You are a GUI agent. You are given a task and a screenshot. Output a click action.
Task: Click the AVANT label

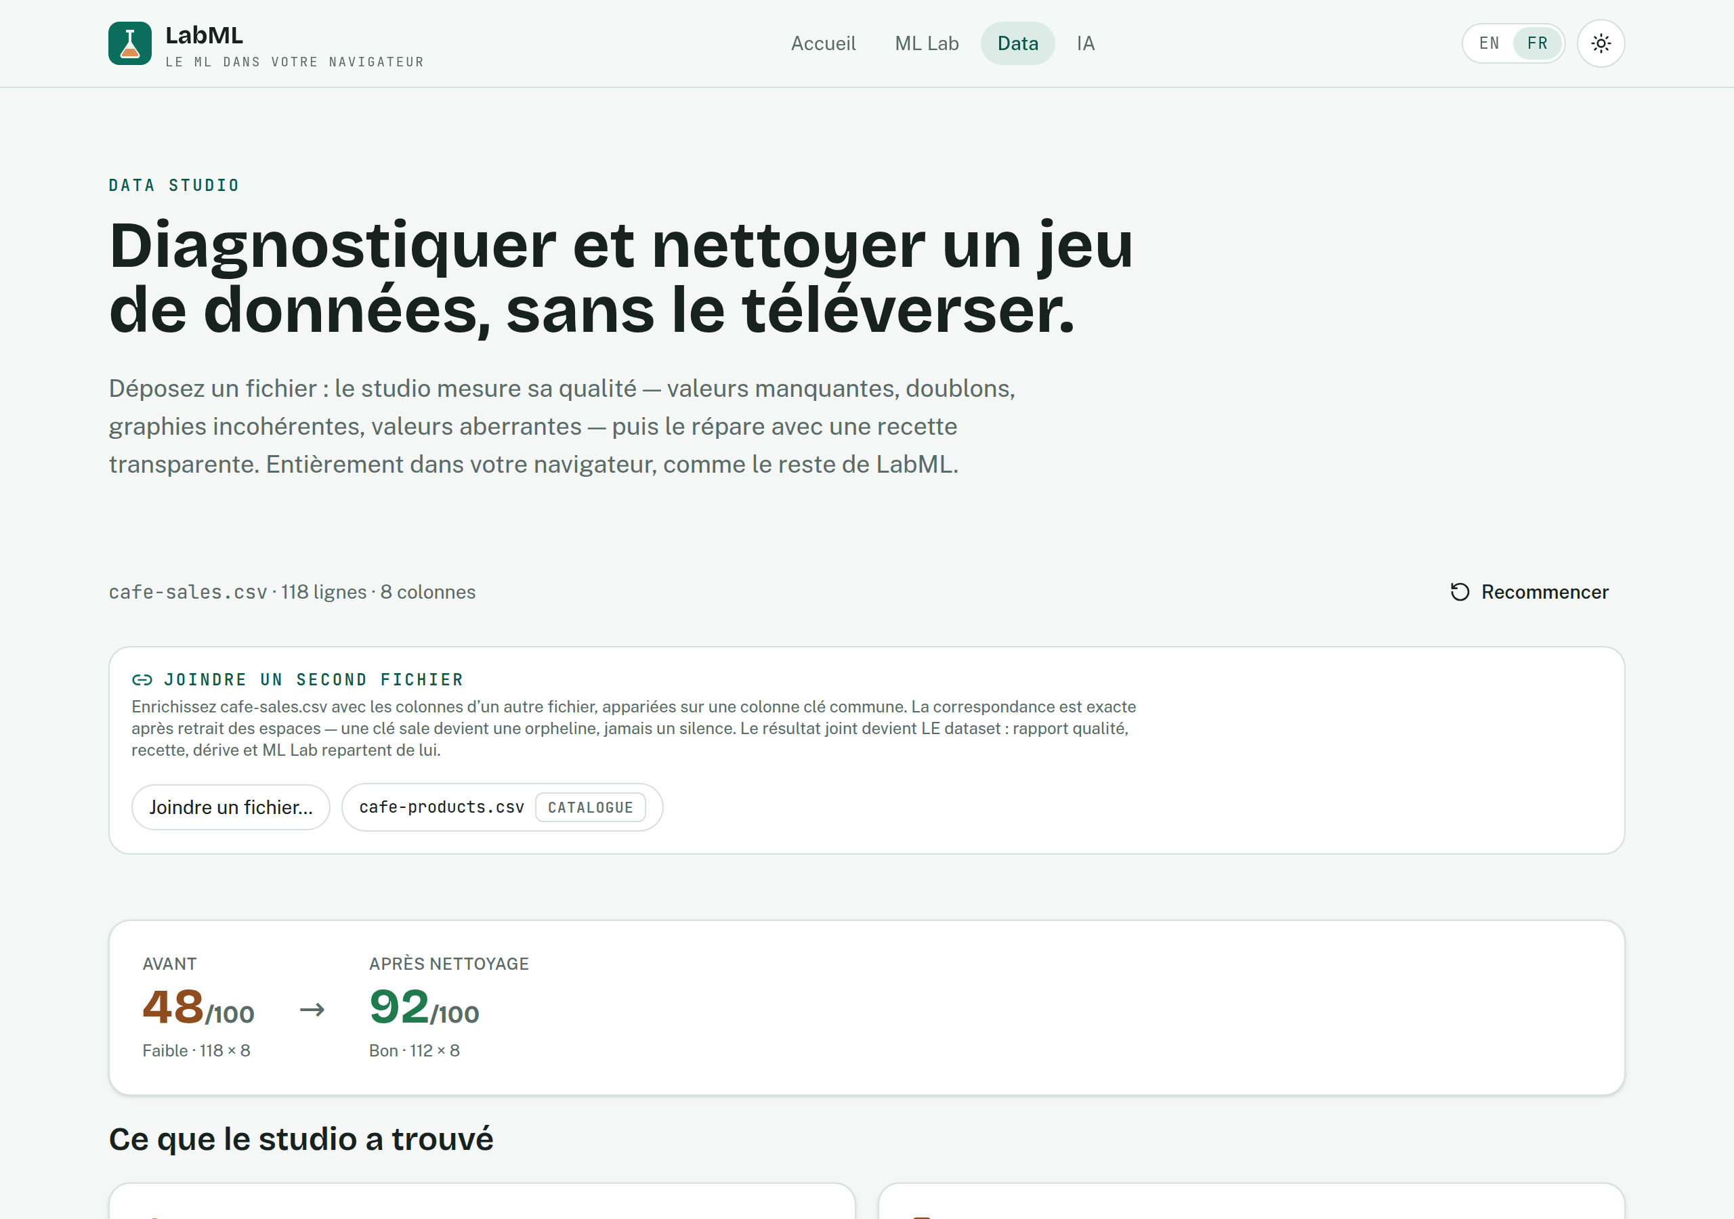tap(170, 963)
